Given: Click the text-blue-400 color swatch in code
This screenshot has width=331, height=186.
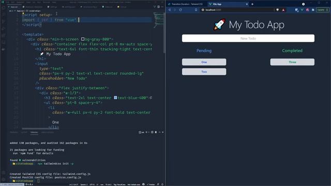Looking at the screenshot, I should click(115, 98).
